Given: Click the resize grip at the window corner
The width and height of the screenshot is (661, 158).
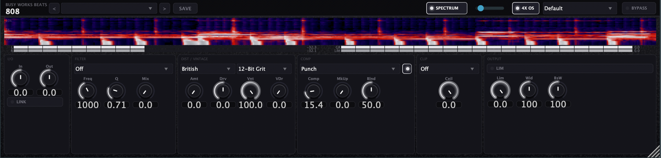Looking at the screenshot, I should 653,152.
